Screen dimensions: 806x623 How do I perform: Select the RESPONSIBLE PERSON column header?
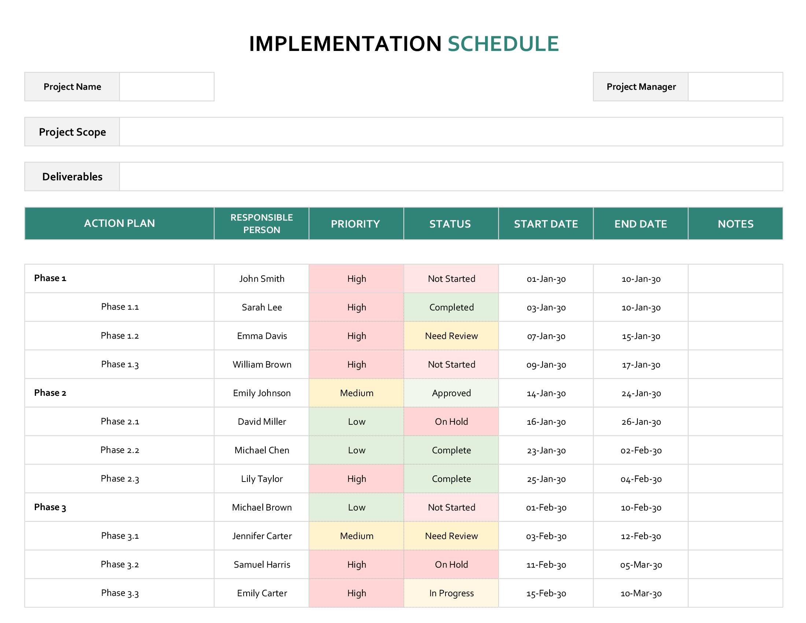pyautogui.click(x=261, y=223)
